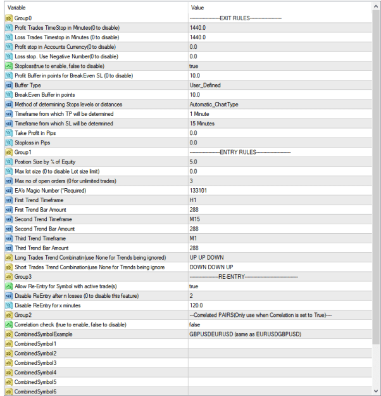This screenshot has width=381, height=396.
Task: Click the icon beside CombinedSymbolExample
Action: (x=9, y=335)
